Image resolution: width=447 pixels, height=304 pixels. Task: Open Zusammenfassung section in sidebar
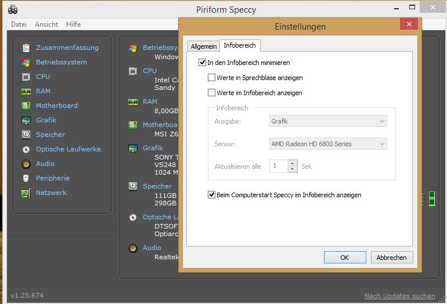[67, 48]
